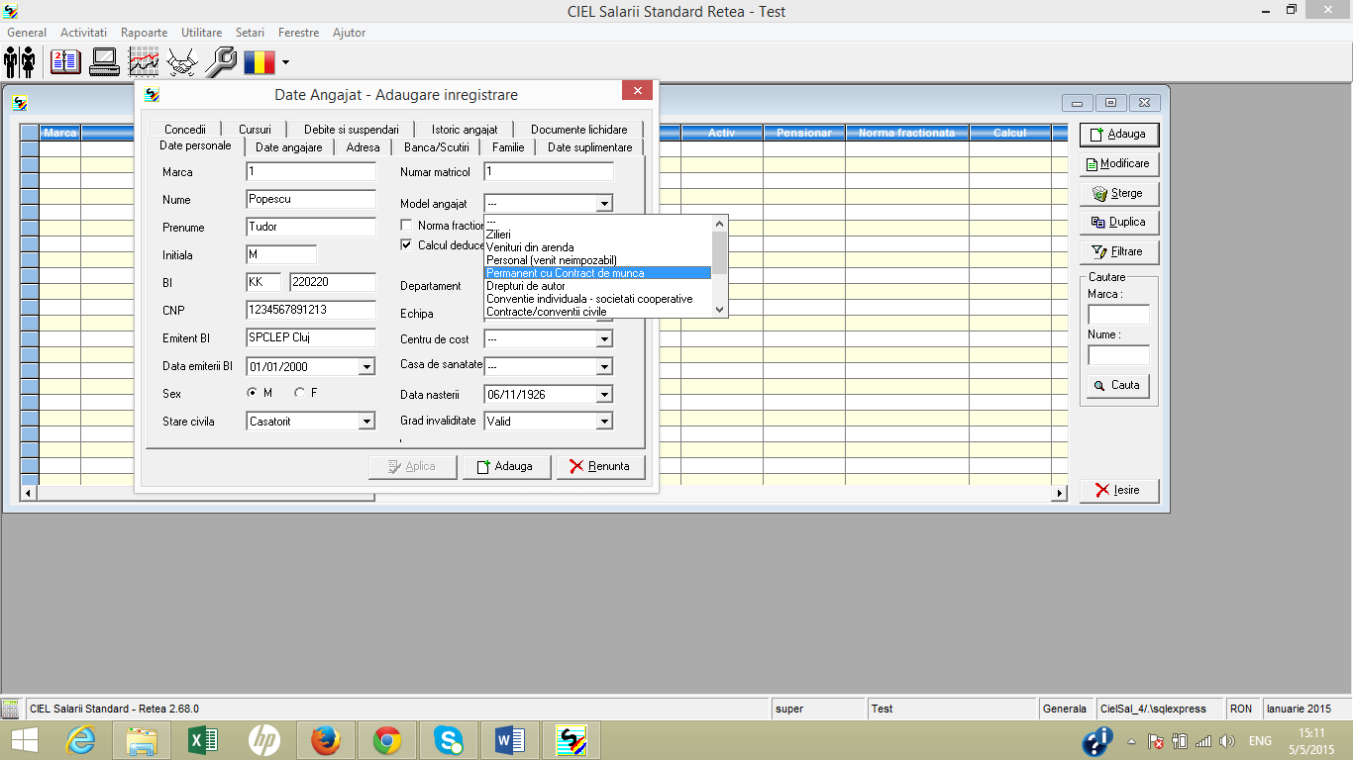Open the volume icon in system tray

click(1228, 741)
